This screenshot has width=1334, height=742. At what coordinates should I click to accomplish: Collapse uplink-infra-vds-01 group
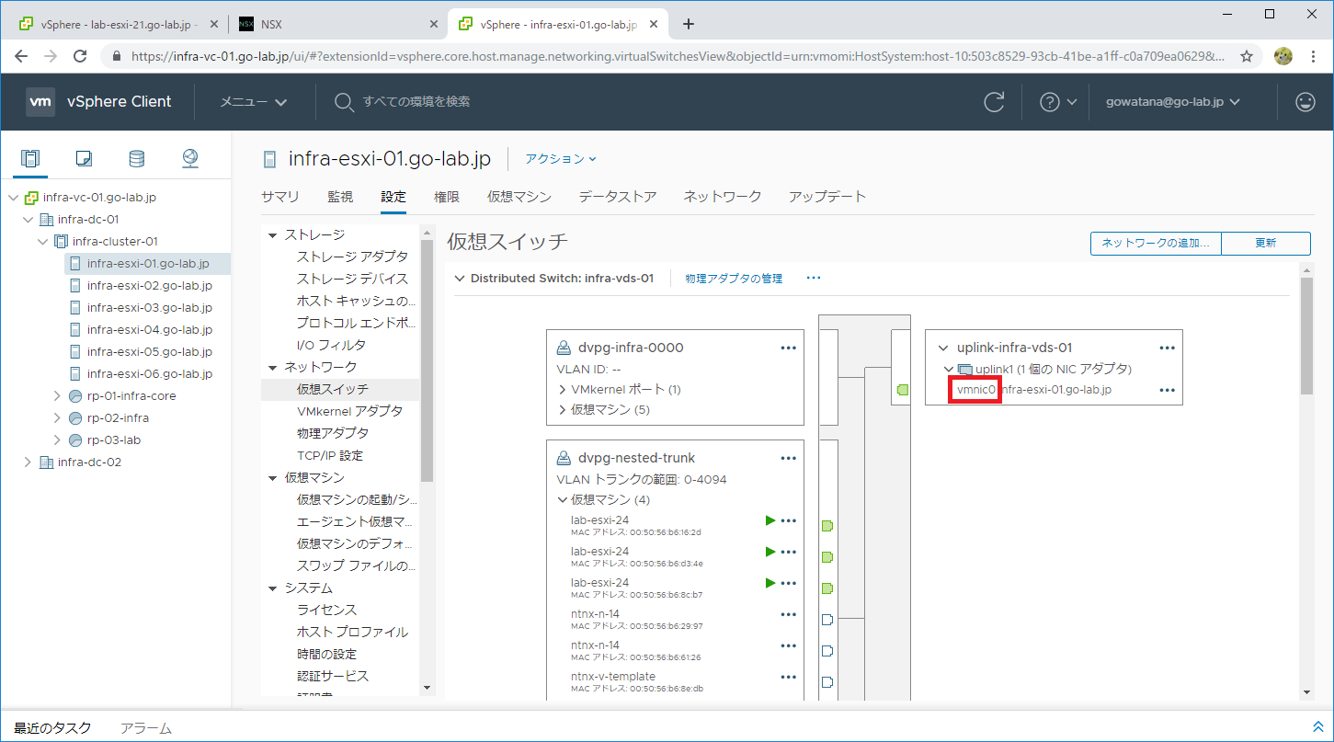tap(942, 348)
